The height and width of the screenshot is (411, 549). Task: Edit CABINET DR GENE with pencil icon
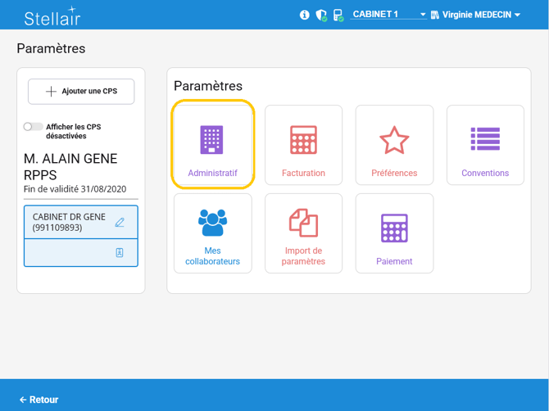120,222
